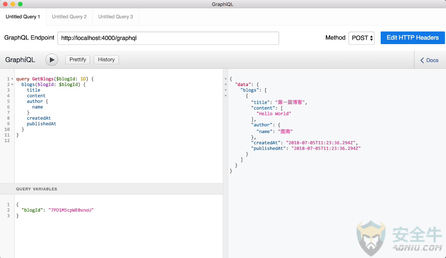Click the "图南" author name value
This screenshot has width=446, height=258.
[286, 131]
